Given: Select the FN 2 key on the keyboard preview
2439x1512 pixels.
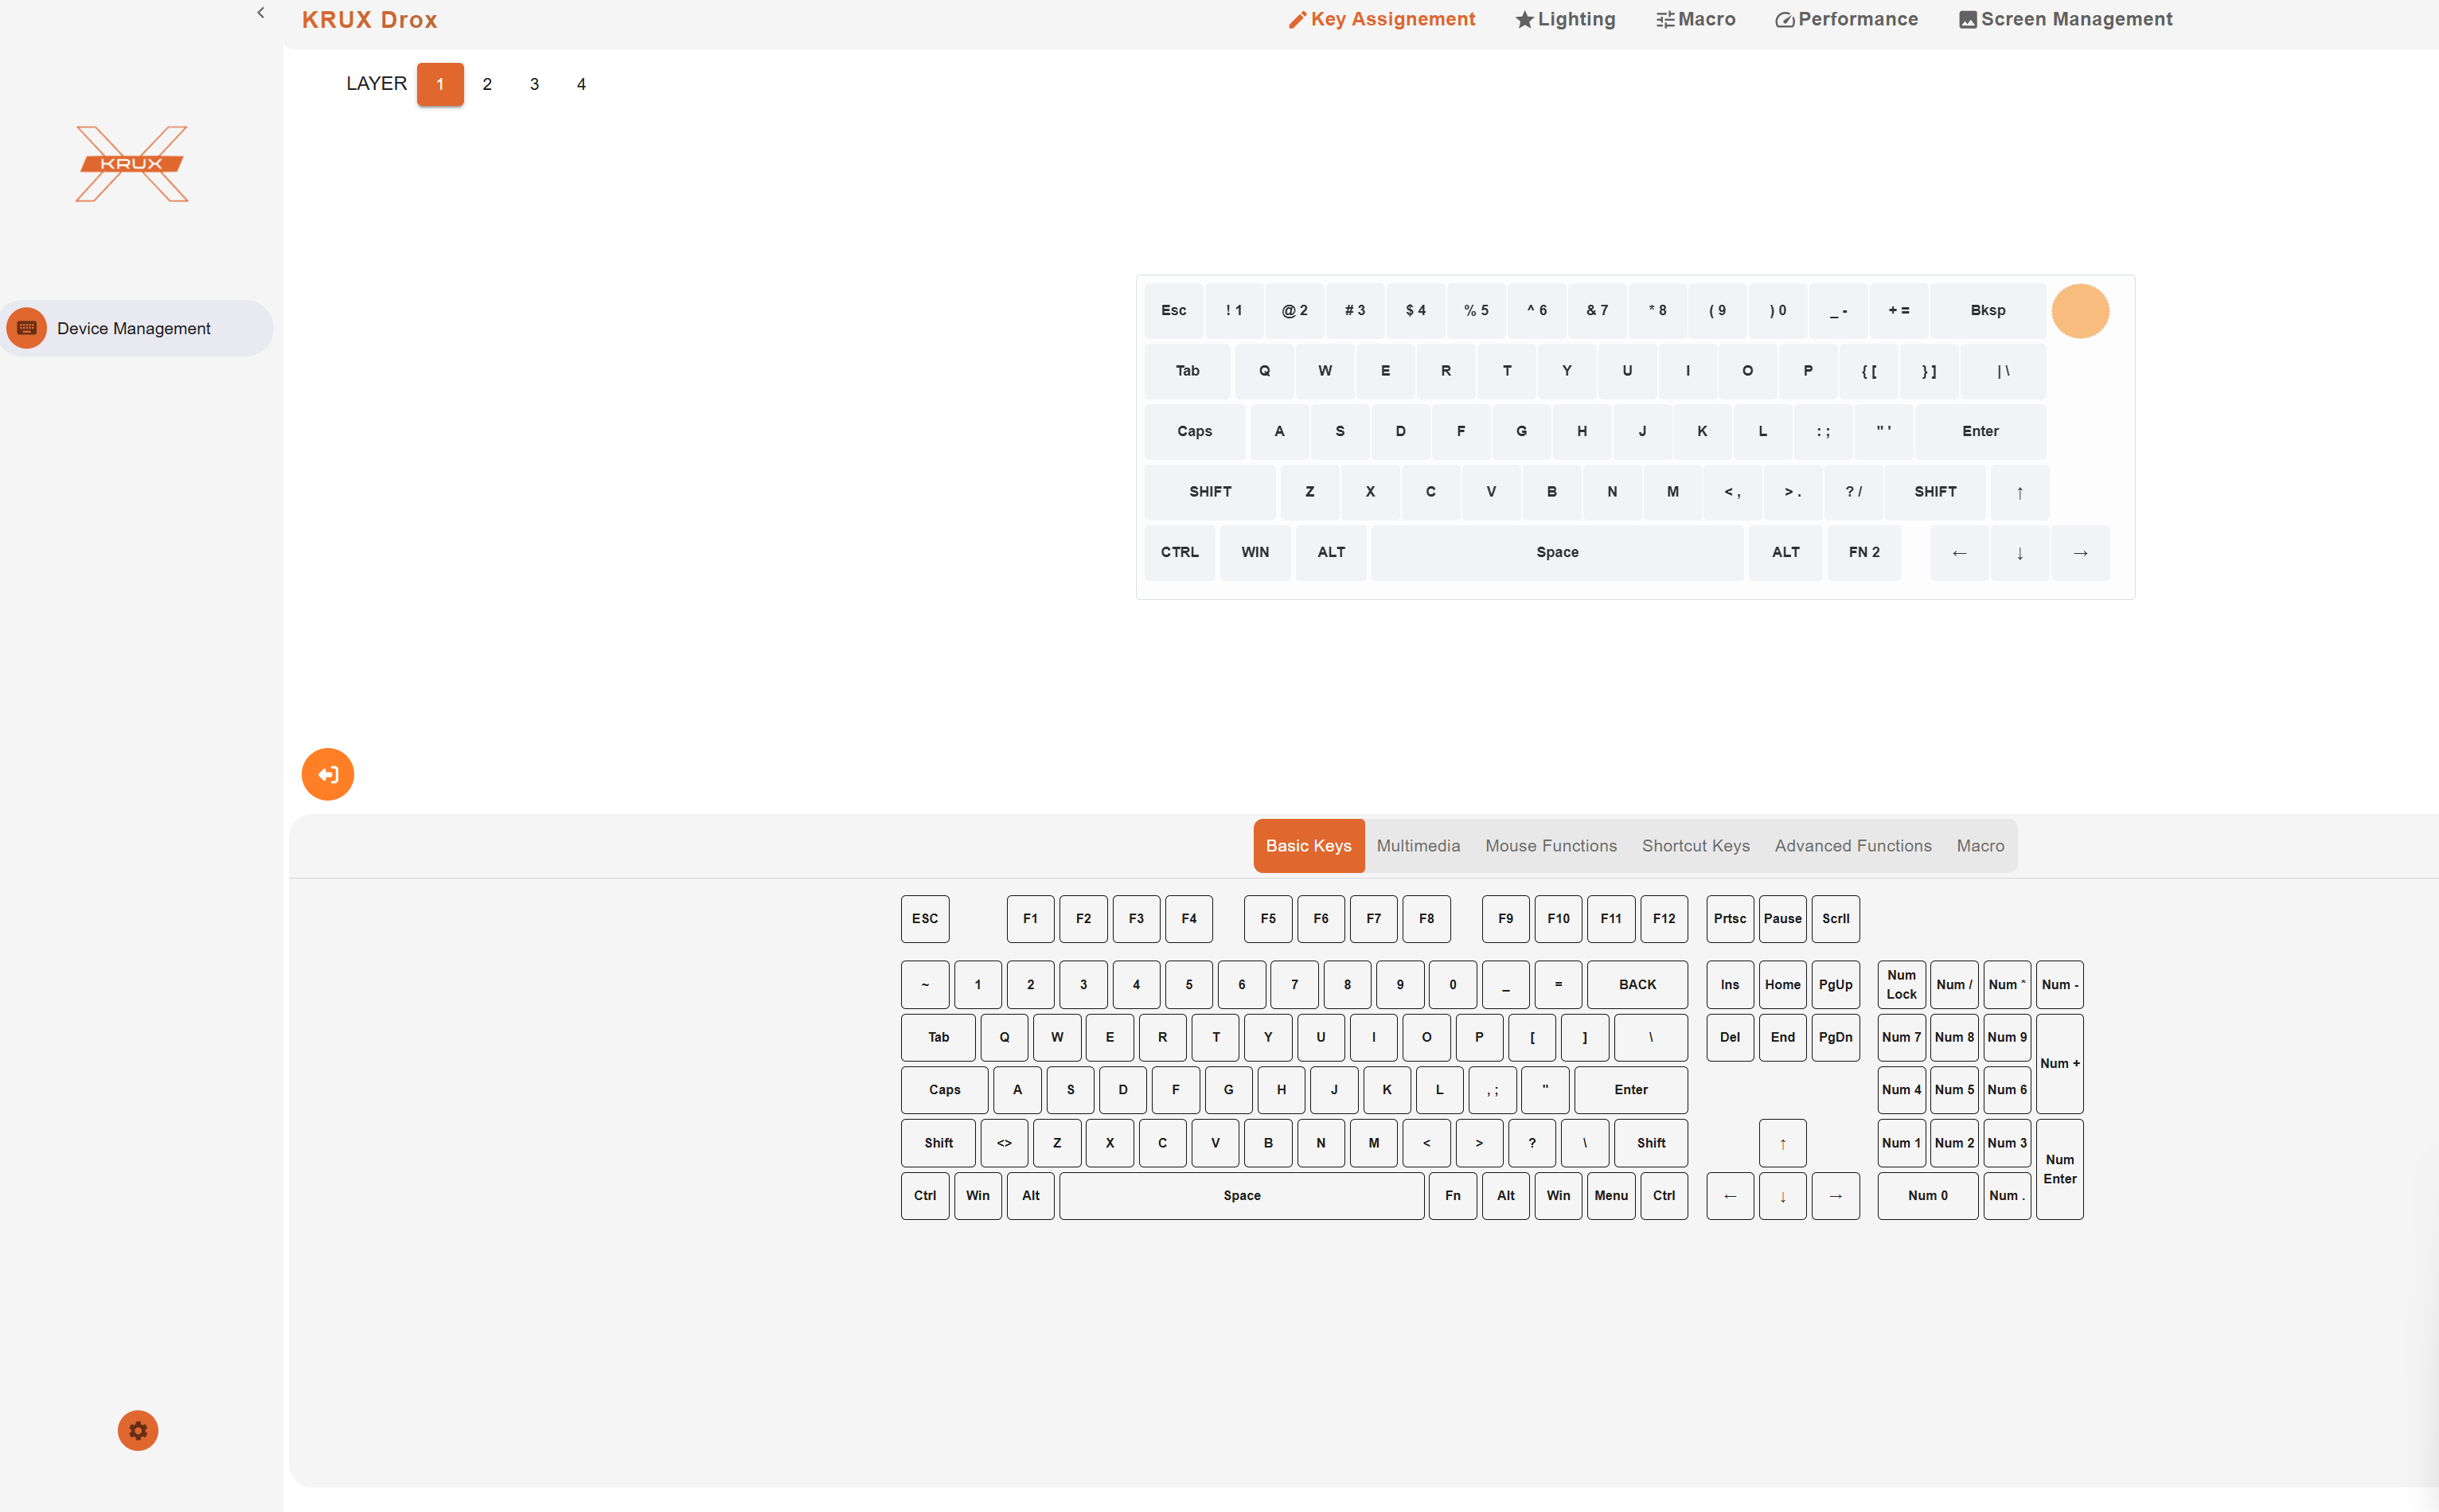Looking at the screenshot, I should (1864, 552).
